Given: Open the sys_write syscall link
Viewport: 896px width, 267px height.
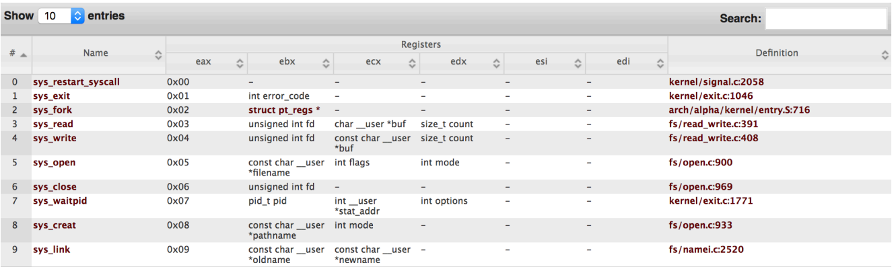Looking at the screenshot, I should pyautogui.click(x=55, y=139).
